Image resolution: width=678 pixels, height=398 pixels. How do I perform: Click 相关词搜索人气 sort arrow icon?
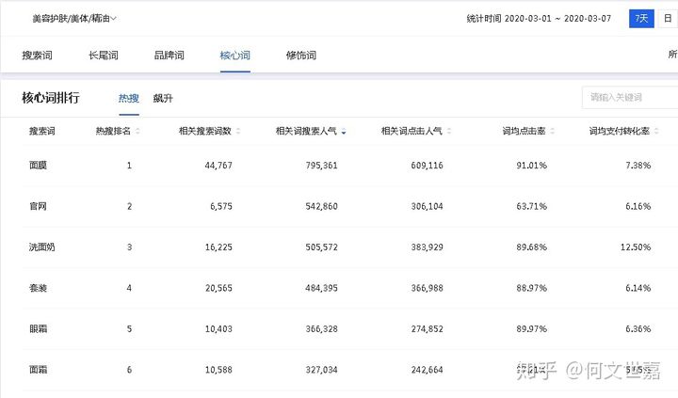344,132
